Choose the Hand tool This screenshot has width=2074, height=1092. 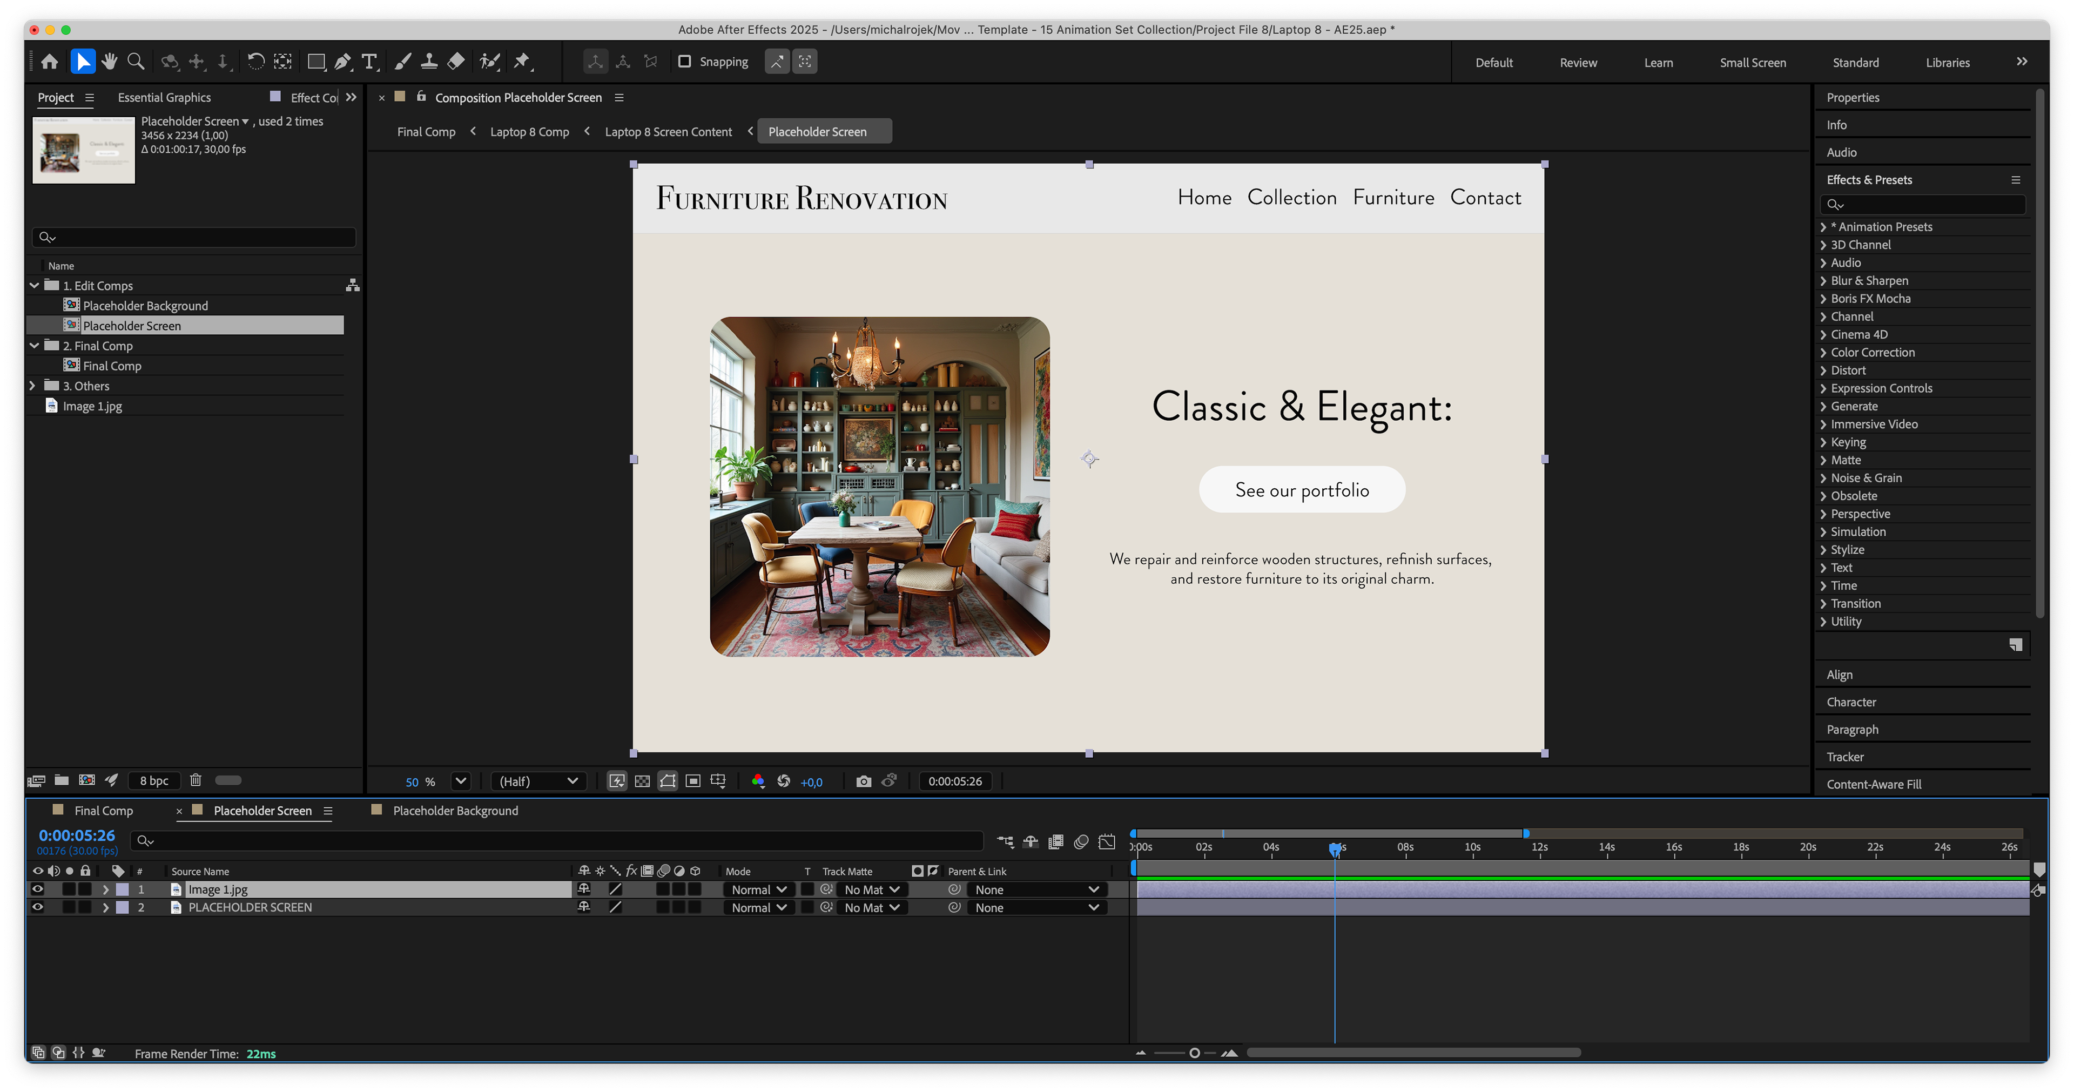[110, 61]
